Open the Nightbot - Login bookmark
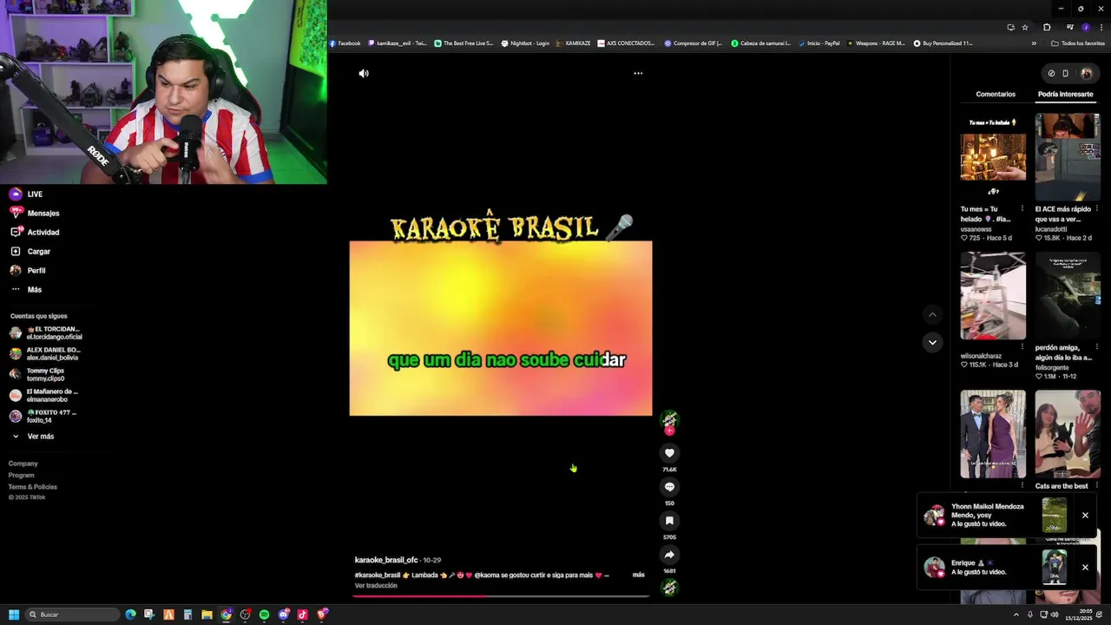The width and height of the screenshot is (1111, 625). (525, 43)
